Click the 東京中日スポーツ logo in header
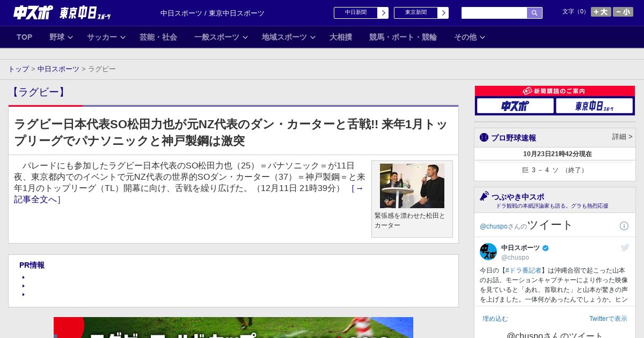The height and width of the screenshot is (338, 644). [85, 13]
